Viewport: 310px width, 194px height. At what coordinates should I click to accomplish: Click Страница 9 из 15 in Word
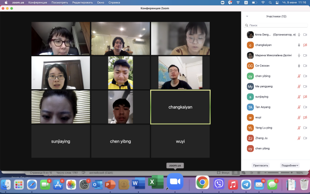41,173
